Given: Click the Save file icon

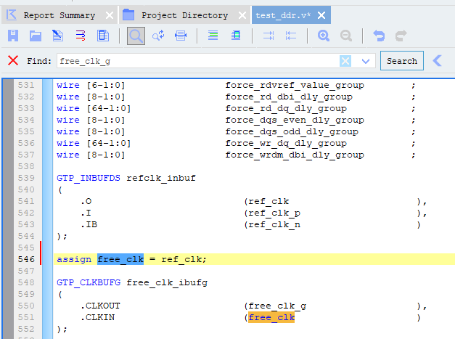Looking at the screenshot, I should [x=13, y=36].
